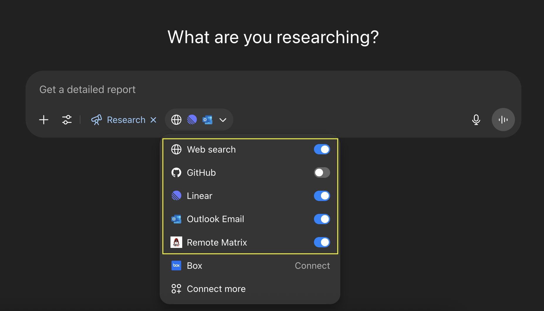This screenshot has height=311, width=544.
Task: Click the 'Outlook Email' label text
Action: click(x=215, y=219)
